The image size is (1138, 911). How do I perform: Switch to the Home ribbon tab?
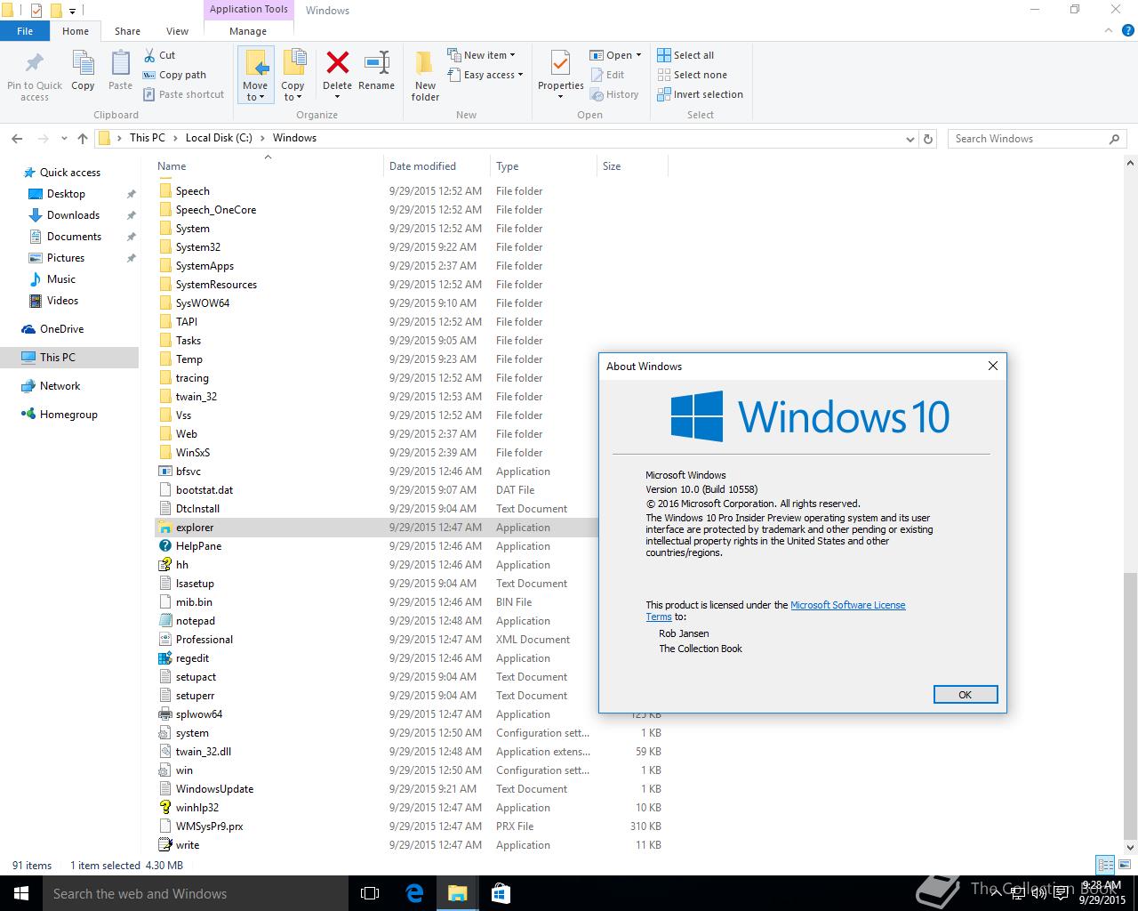coord(76,31)
